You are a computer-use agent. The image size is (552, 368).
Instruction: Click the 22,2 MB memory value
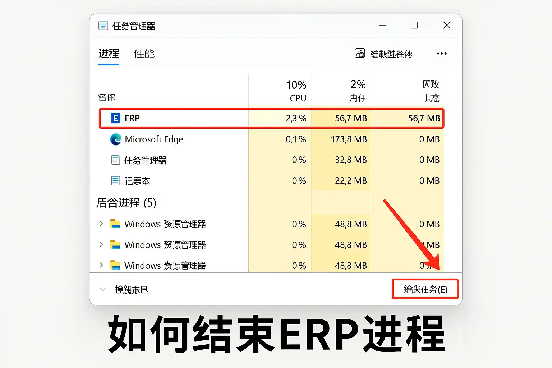click(x=351, y=180)
